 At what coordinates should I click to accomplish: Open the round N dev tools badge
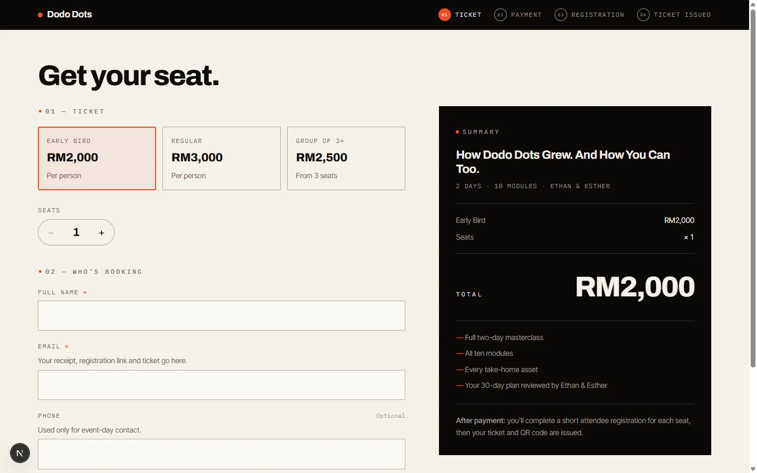pyautogui.click(x=20, y=453)
